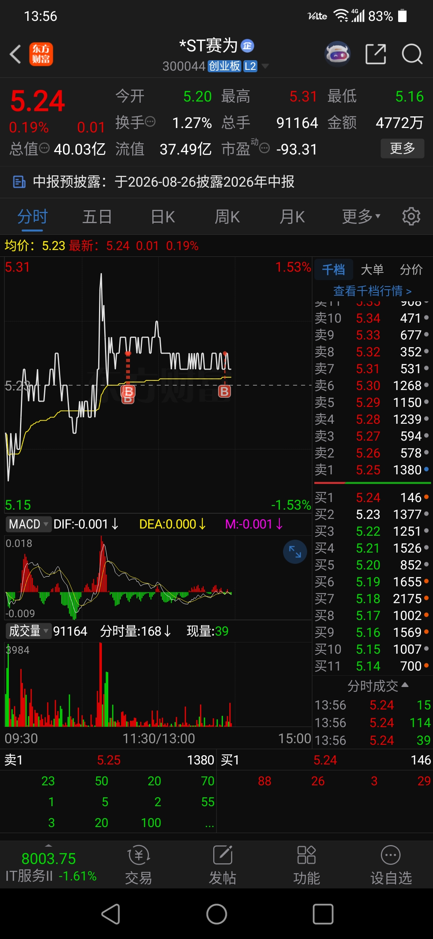Tap the 创业板 board tag

tap(225, 66)
